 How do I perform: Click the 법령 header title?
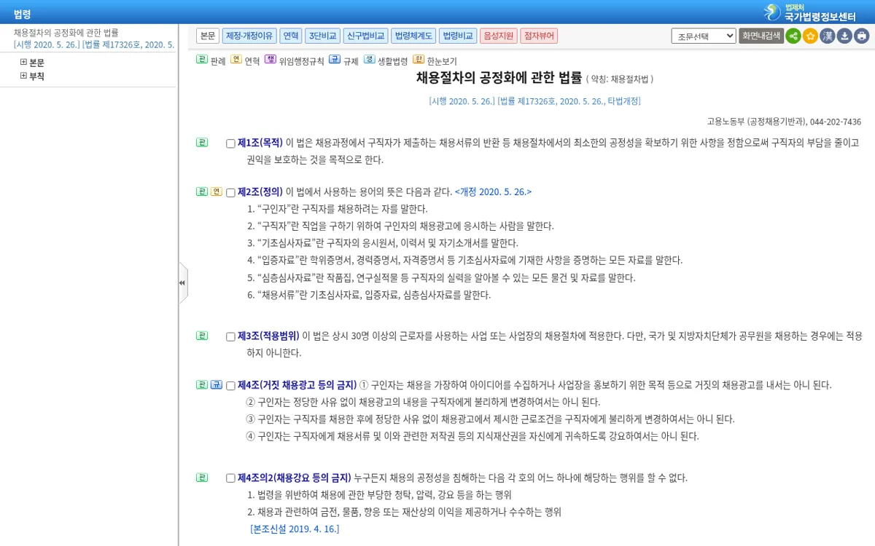pos(23,14)
